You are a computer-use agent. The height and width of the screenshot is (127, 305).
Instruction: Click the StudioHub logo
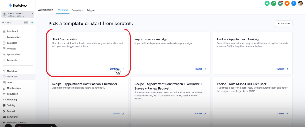(18, 5)
